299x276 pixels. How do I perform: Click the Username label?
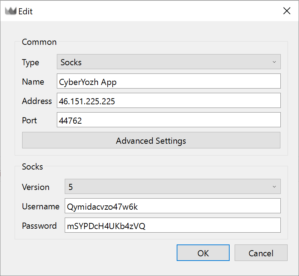[x=41, y=206]
